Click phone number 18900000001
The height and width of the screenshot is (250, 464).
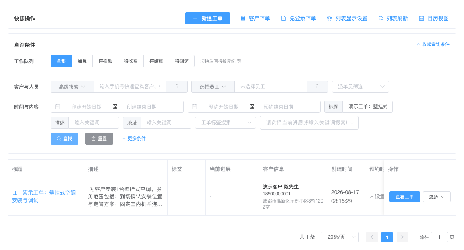point(276,194)
